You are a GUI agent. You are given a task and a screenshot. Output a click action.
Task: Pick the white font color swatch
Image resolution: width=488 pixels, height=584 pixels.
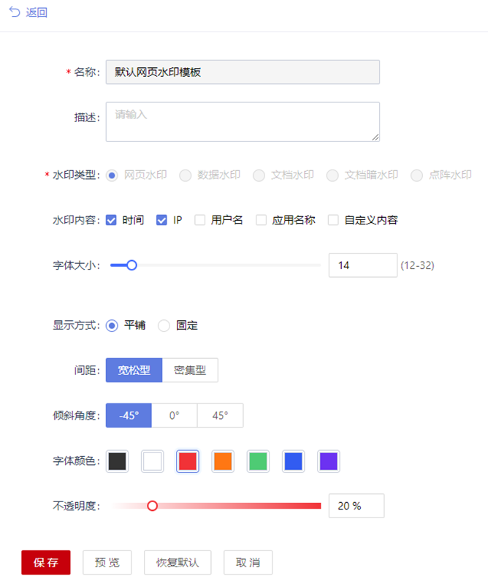click(152, 461)
